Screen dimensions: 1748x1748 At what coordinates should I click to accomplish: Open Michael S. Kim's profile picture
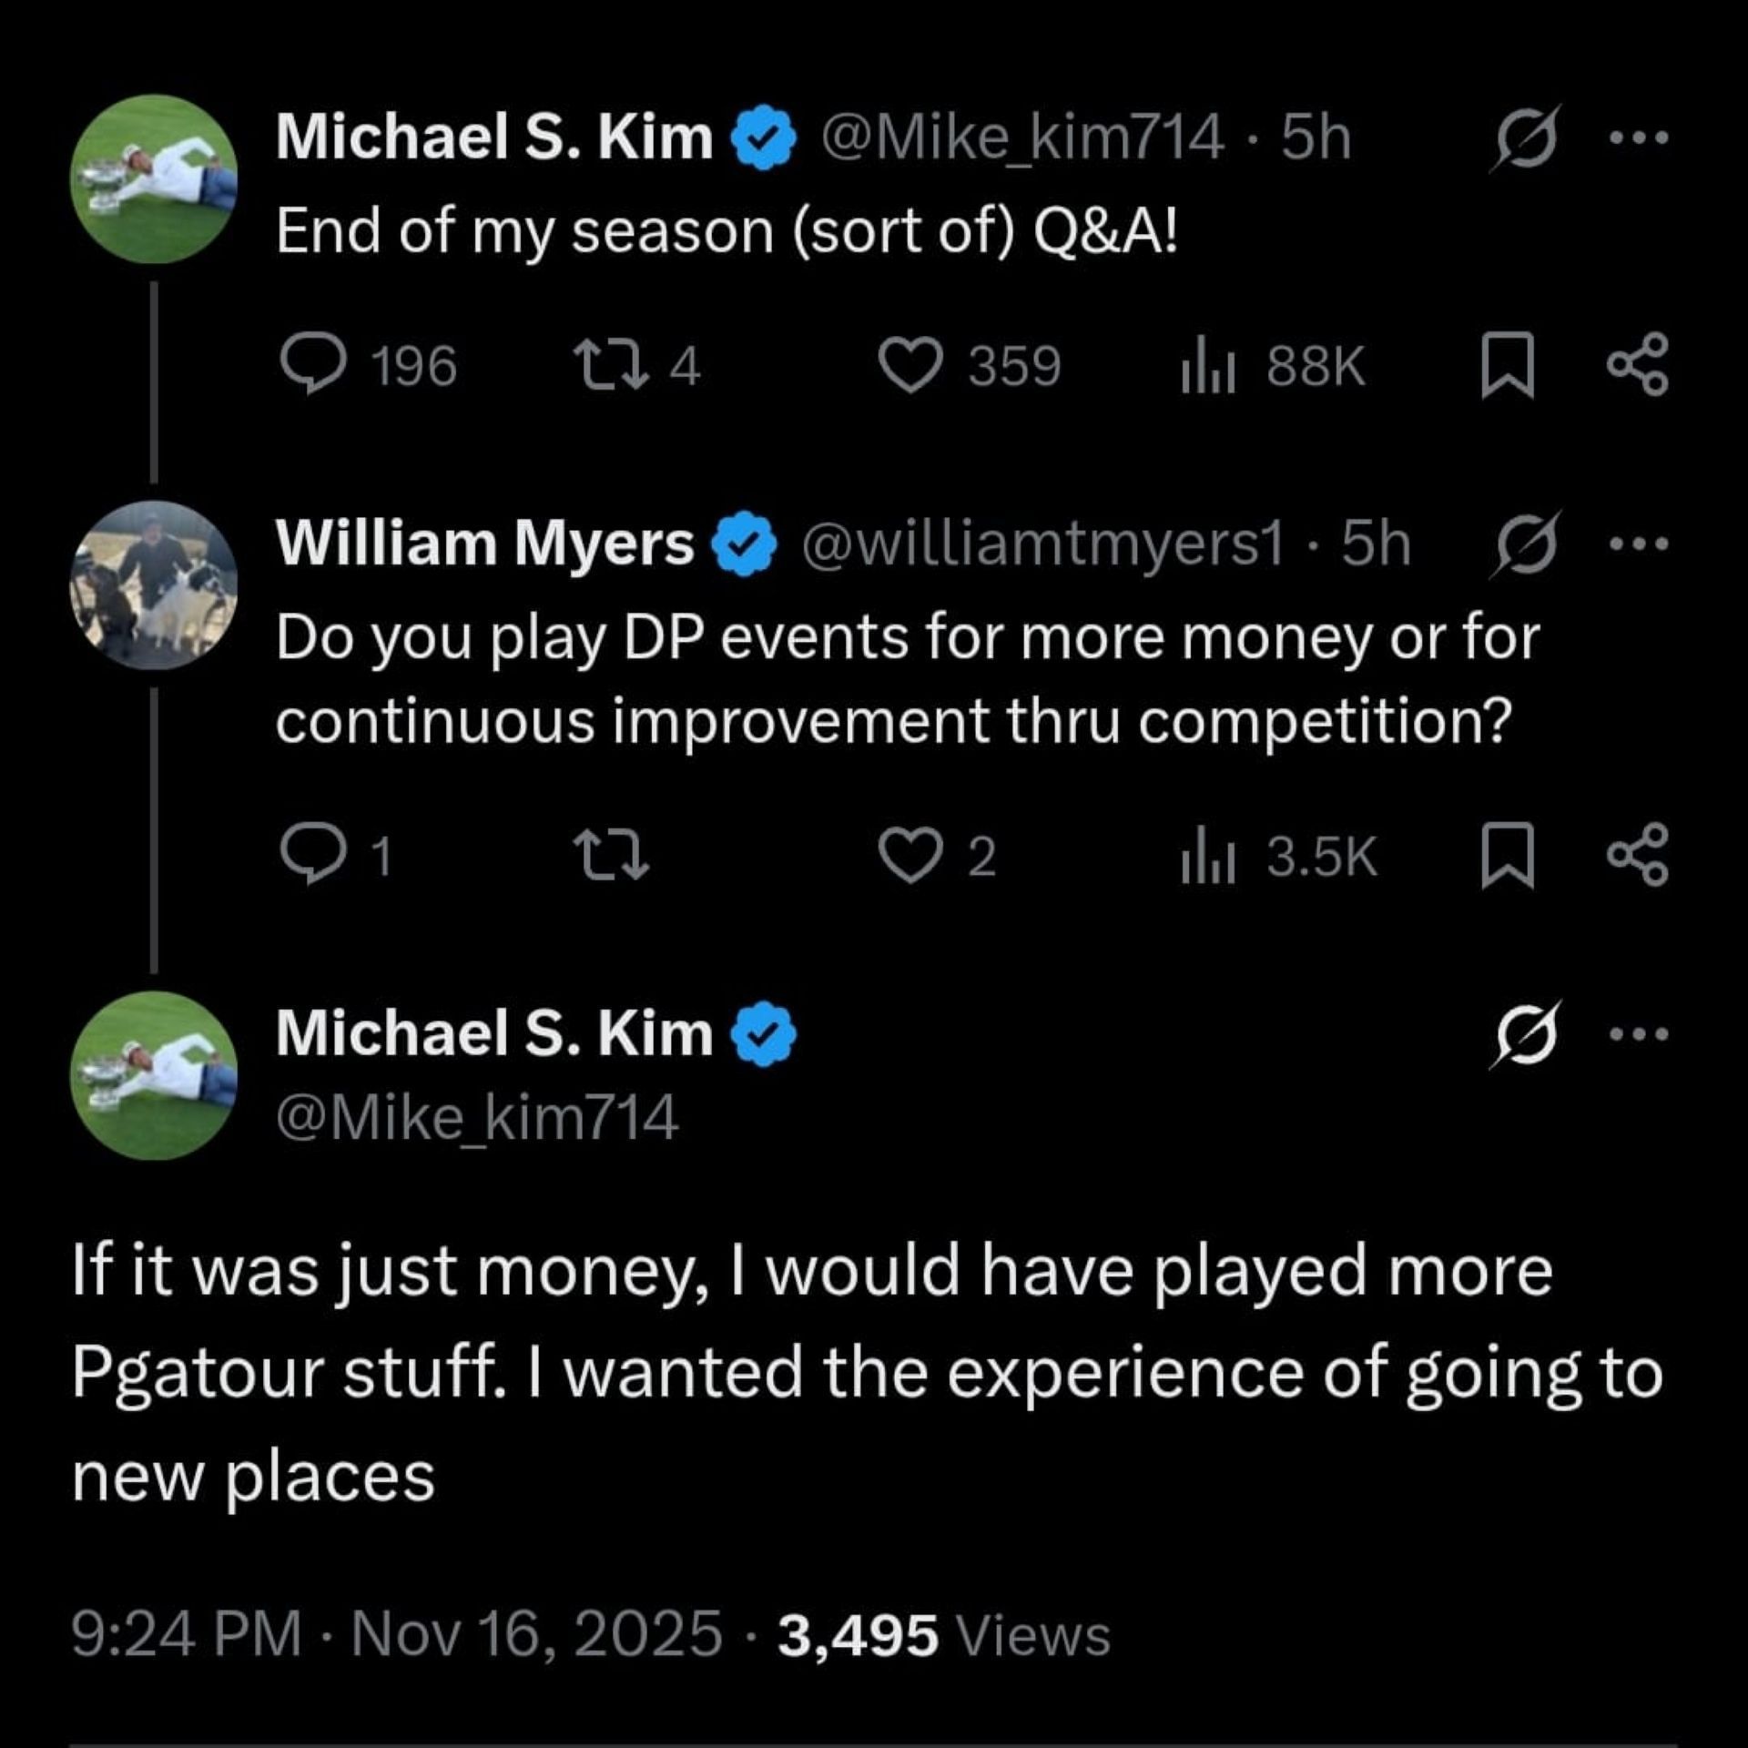tap(152, 182)
